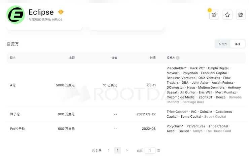Open Jill Gunter investor link
The height and width of the screenshot is (157, 249).
(188, 92)
